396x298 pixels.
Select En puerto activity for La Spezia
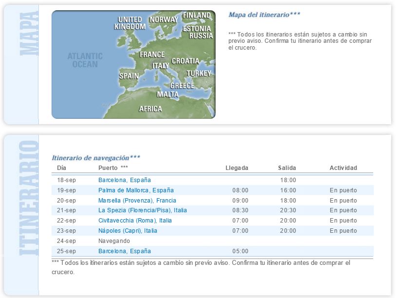click(343, 210)
